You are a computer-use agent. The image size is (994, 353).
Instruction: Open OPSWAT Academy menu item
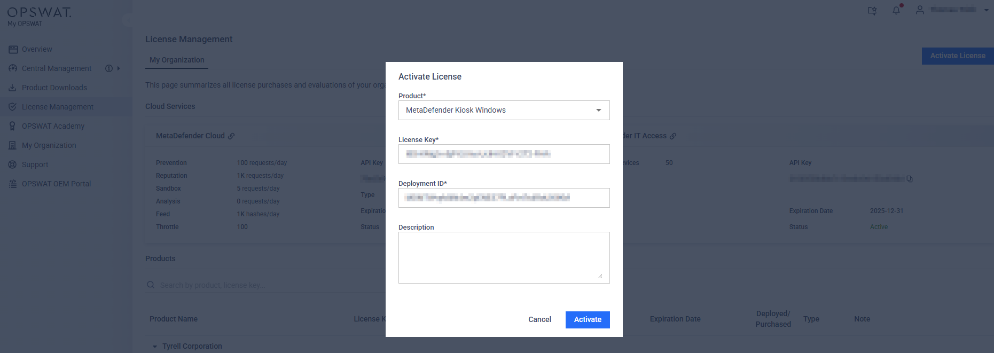pyautogui.click(x=53, y=126)
